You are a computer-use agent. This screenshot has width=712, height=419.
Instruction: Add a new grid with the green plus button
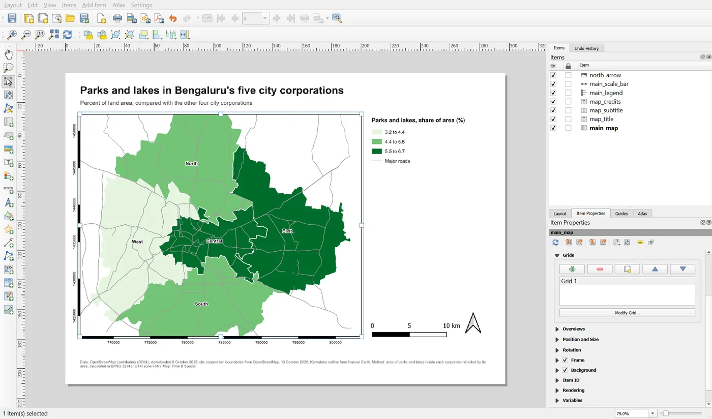(572, 269)
